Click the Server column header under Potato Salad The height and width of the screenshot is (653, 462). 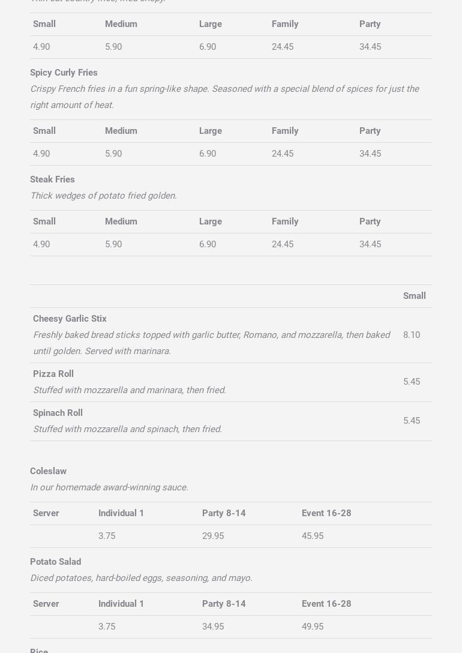46,604
